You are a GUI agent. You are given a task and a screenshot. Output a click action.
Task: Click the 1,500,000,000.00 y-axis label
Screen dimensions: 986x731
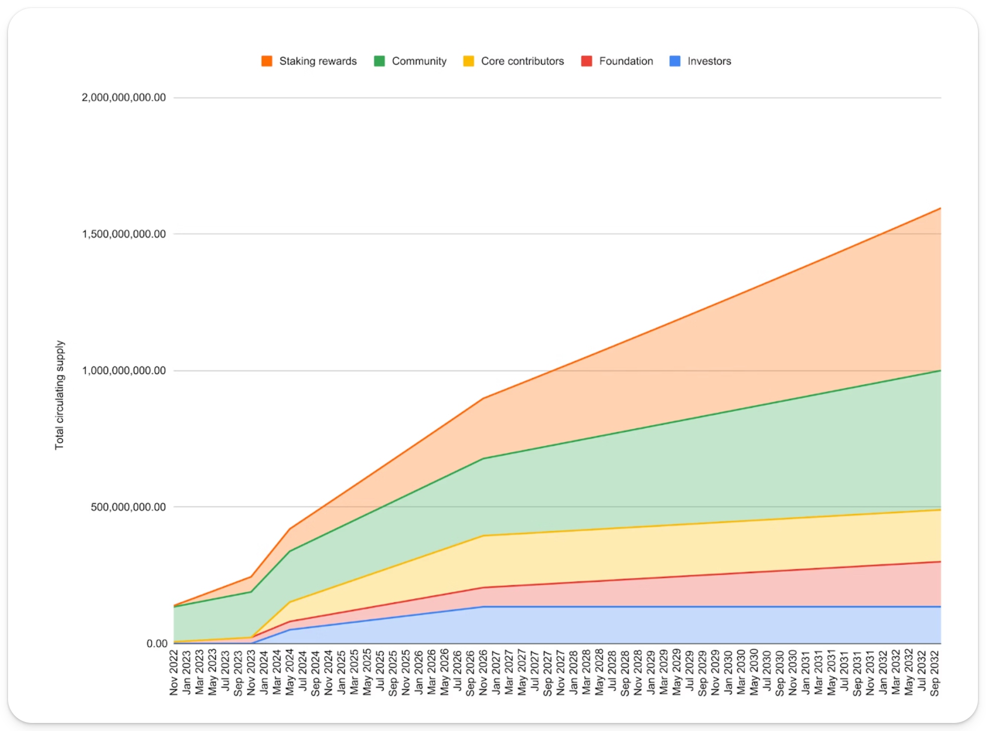(x=124, y=234)
